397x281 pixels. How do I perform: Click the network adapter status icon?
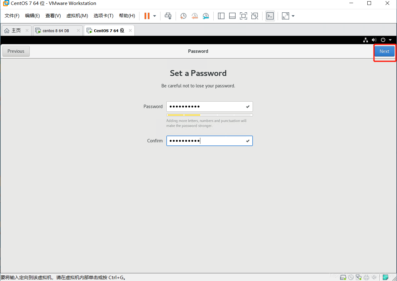coord(359,277)
